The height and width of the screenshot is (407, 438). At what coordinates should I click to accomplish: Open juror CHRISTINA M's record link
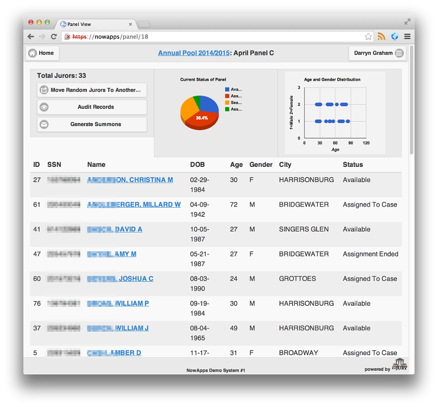130,180
